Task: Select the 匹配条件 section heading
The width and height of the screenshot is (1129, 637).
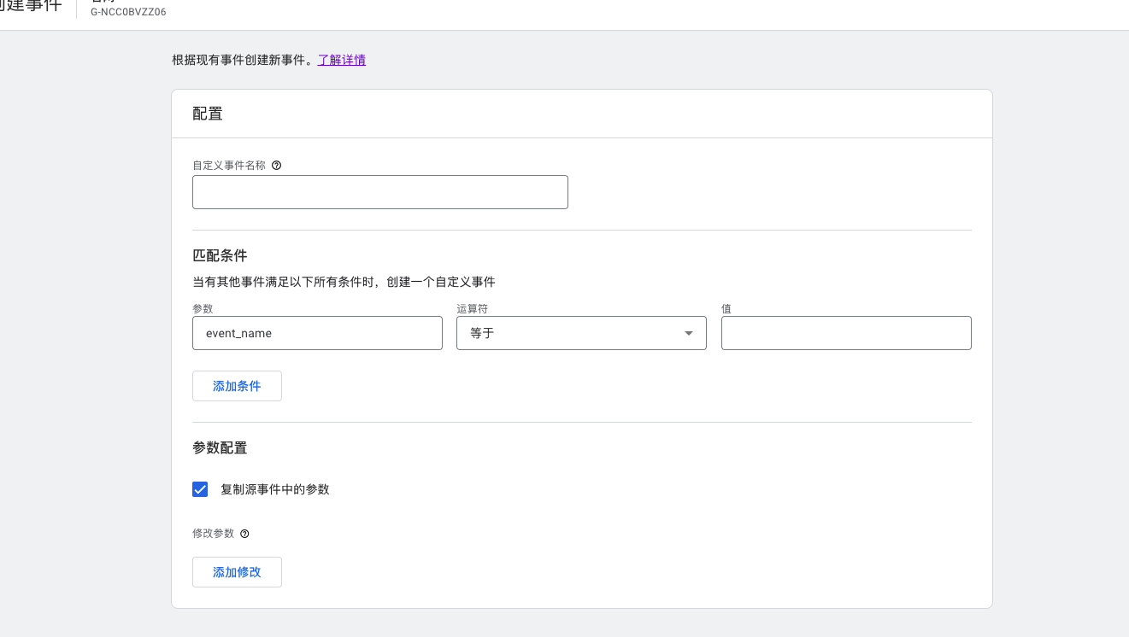Action: [220, 254]
